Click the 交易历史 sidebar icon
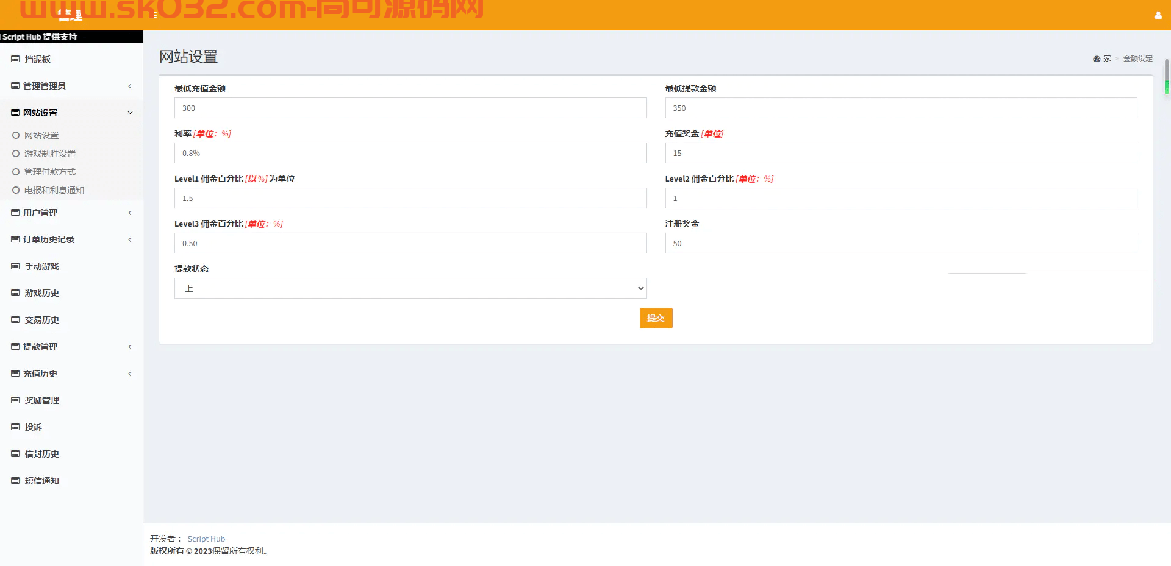 (x=15, y=320)
